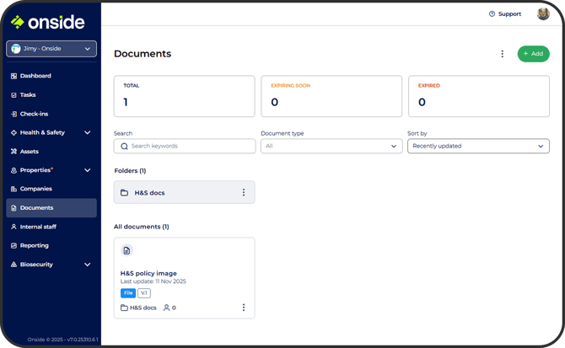The image size is (565, 348).
Task: Open the Documents page kebab menu
Action: 502,54
